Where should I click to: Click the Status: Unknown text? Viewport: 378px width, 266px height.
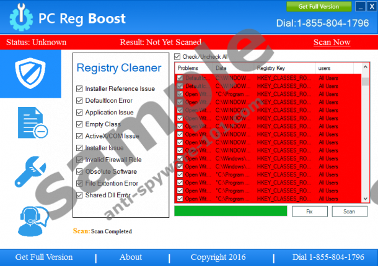pyautogui.click(x=36, y=42)
